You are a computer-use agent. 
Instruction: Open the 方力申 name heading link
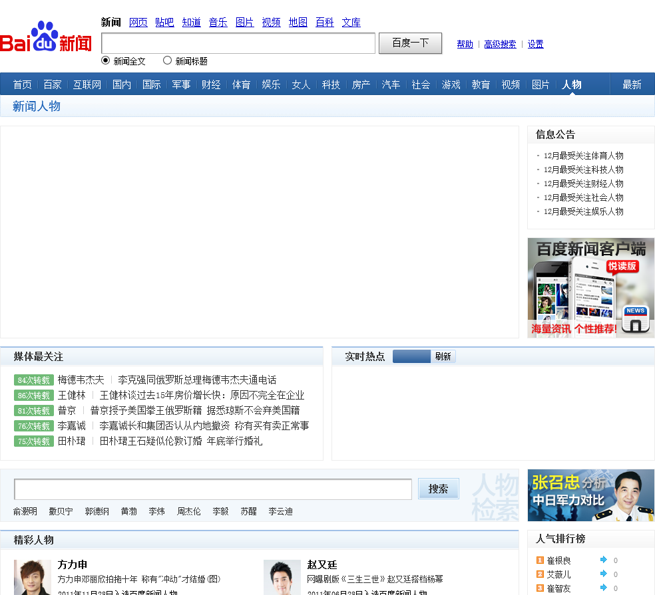click(x=73, y=565)
